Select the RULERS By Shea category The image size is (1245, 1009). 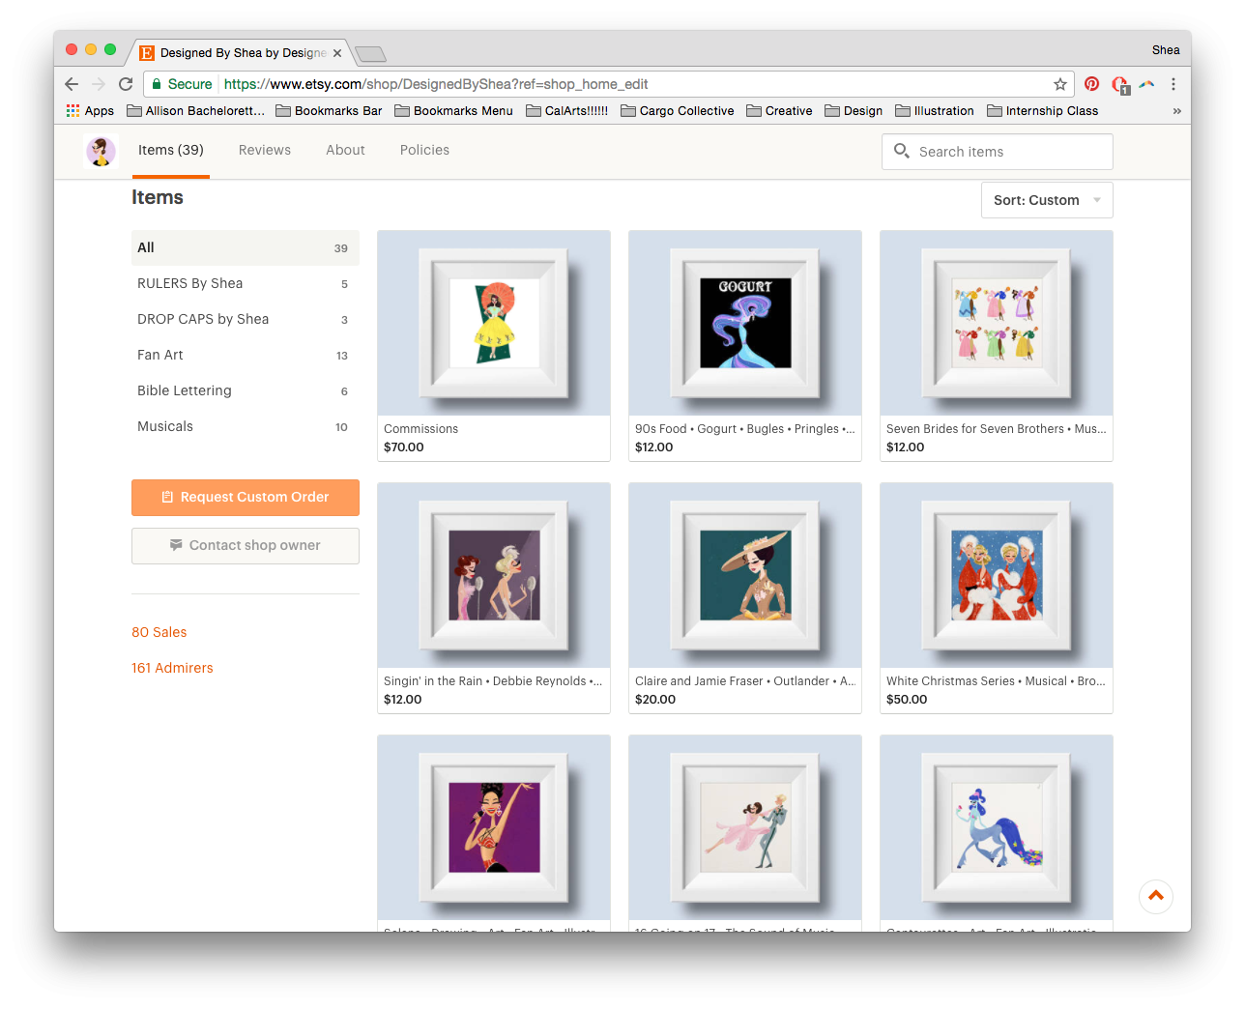point(246,283)
